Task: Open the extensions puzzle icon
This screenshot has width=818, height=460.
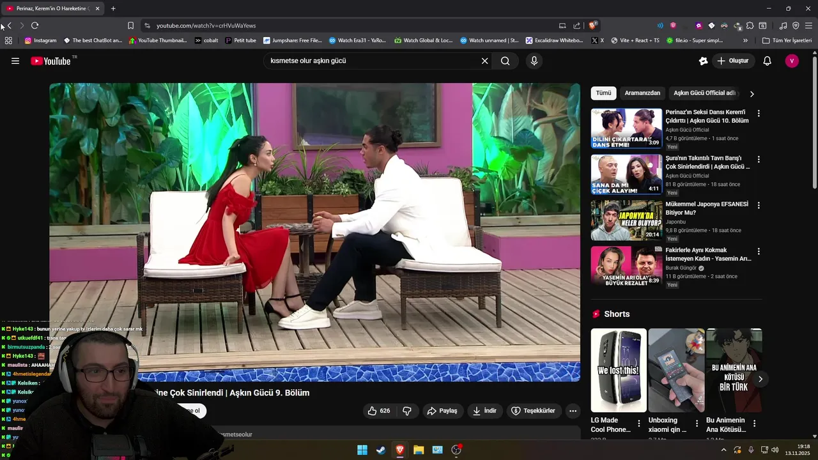Action: coord(750,26)
